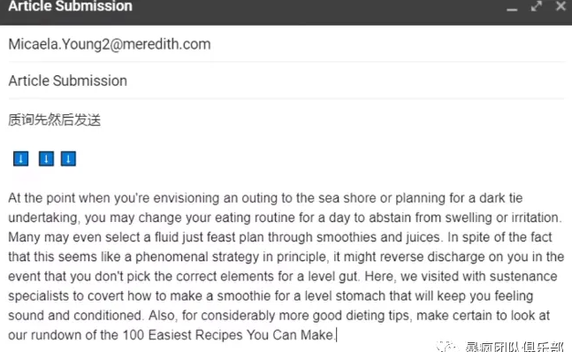Click 'At the point when' paragraph start
Viewport: 572px width, 352px height.
tap(59, 198)
